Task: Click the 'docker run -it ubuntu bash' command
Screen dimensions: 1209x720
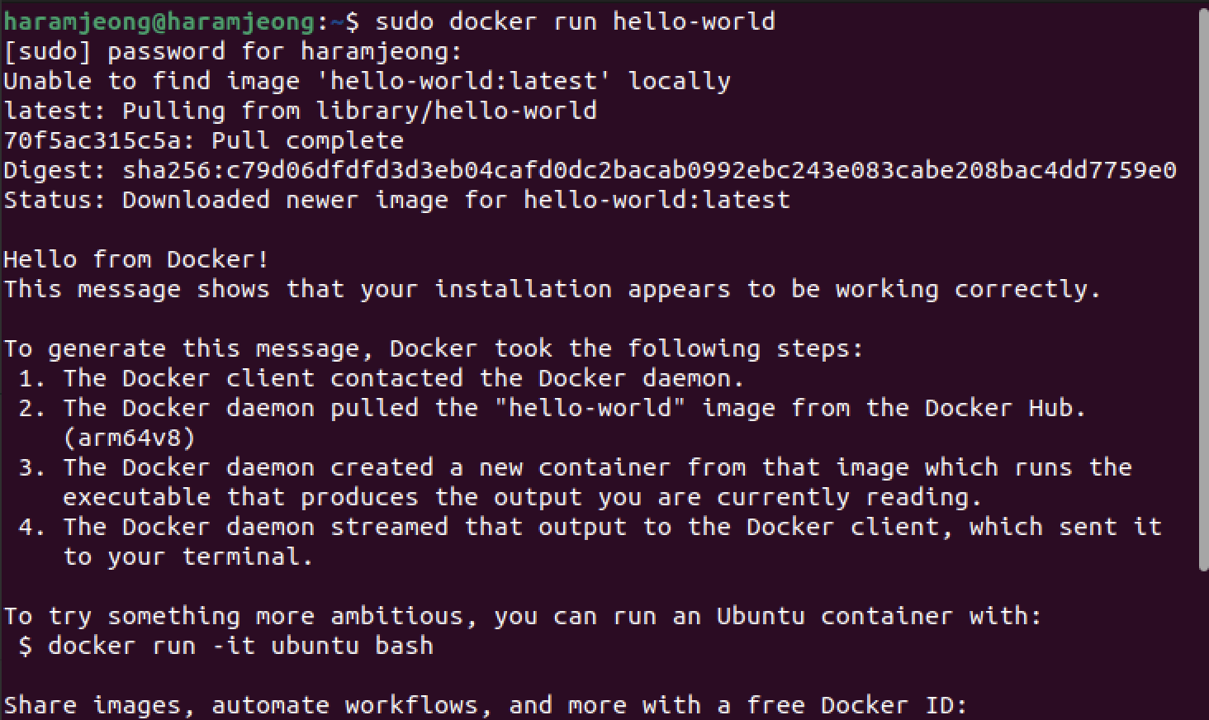Action: pyautogui.click(x=240, y=646)
